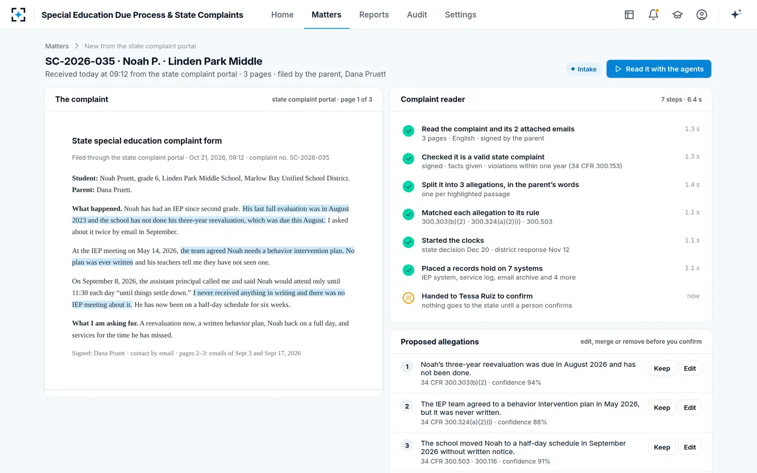Switch to the Audit tab
Screen dimensions: 757x473
[x=417, y=15]
